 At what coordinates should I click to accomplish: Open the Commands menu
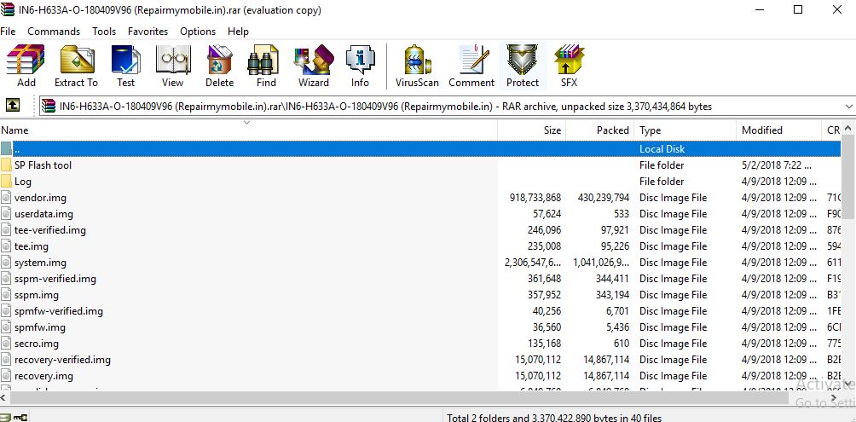coord(54,32)
